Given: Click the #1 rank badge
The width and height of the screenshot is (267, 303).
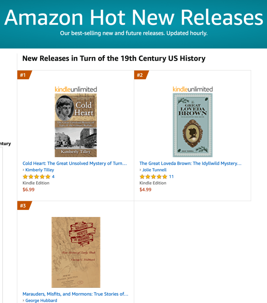Looking at the screenshot, I should [24, 75].
